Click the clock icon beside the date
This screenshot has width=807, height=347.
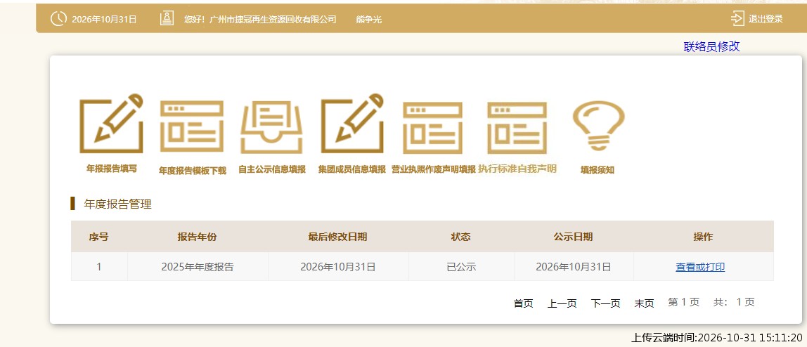[x=58, y=19]
